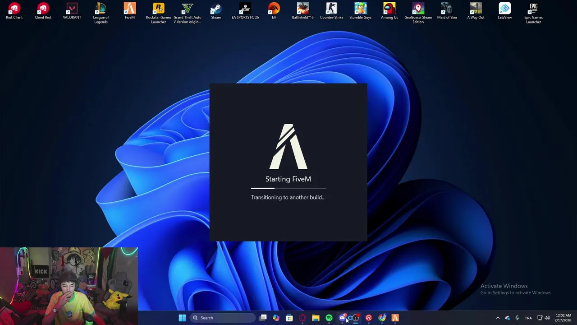The height and width of the screenshot is (325, 577).
Task: Click the Stumble Guys desktop icon
Action: (x=361, y=11)
